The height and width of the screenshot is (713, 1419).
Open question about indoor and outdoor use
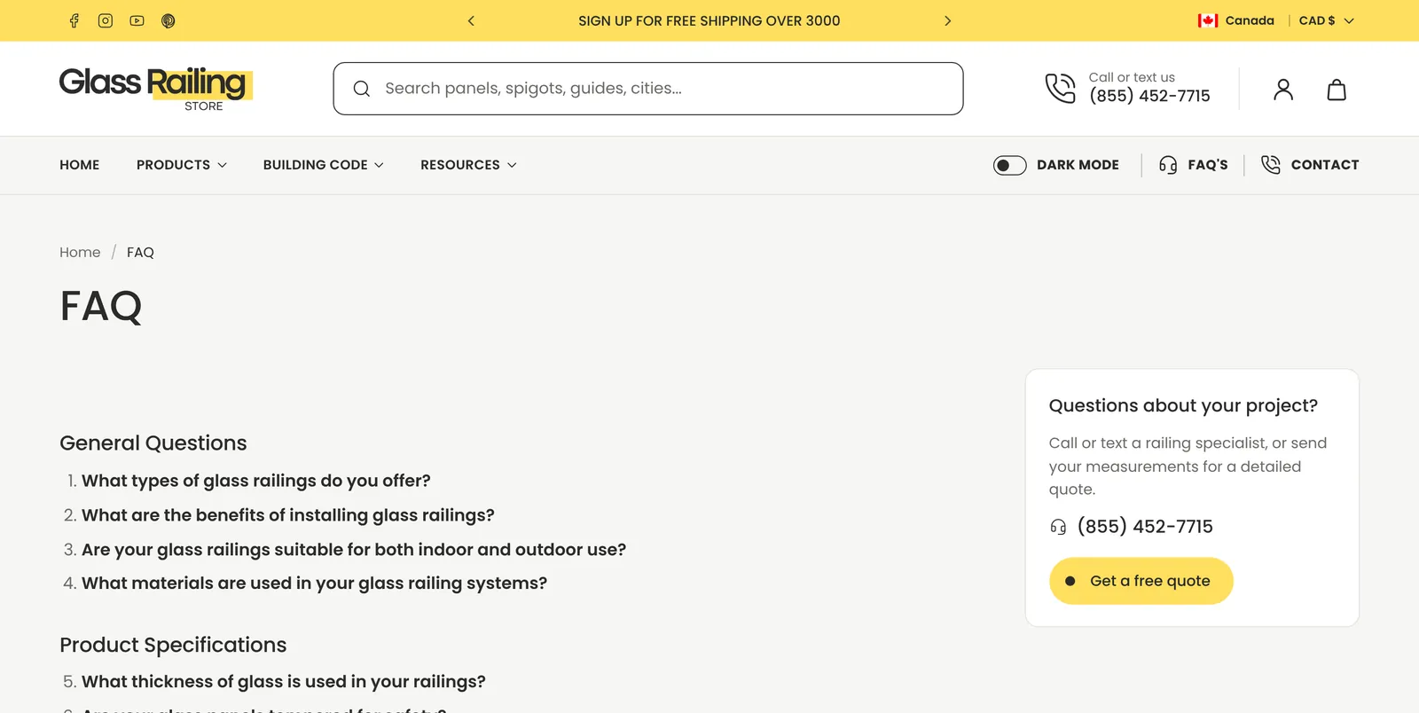tap(354, 550)
